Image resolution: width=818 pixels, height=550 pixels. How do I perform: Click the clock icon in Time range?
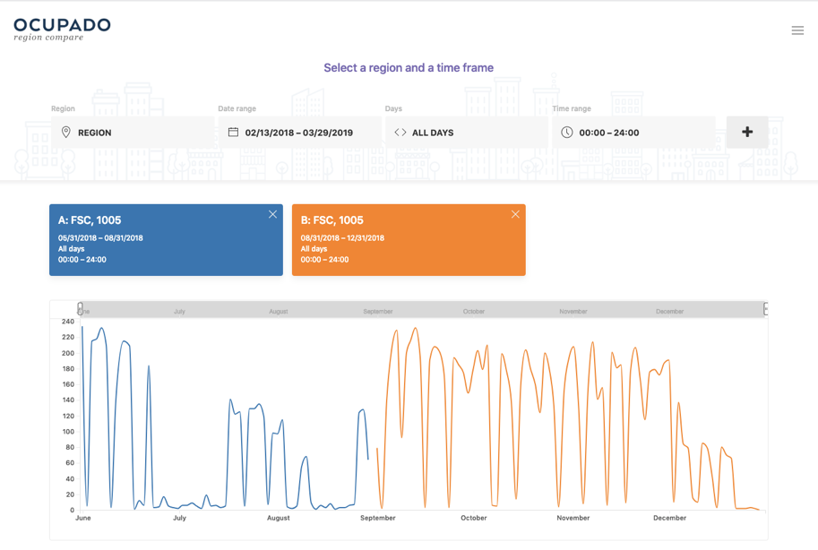(x=567, y=133)
